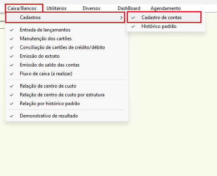Click checkmark beside Cadastro de contas
Viewport: 217px width, 176px height.
133,18
